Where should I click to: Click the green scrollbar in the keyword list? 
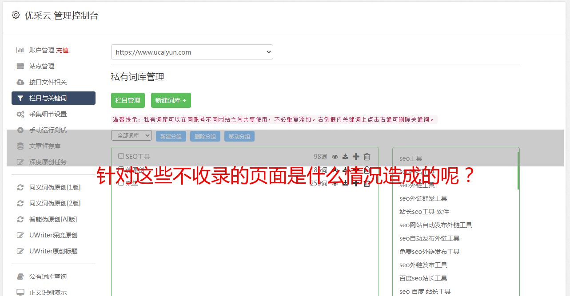click(x=518, y=171)
